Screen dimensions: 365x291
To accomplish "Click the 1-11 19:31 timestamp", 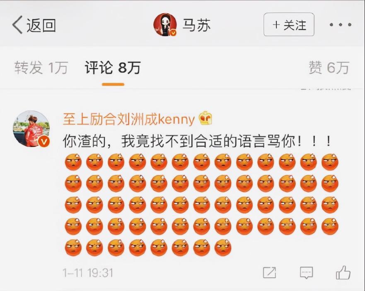I will [x=88, y=273].
